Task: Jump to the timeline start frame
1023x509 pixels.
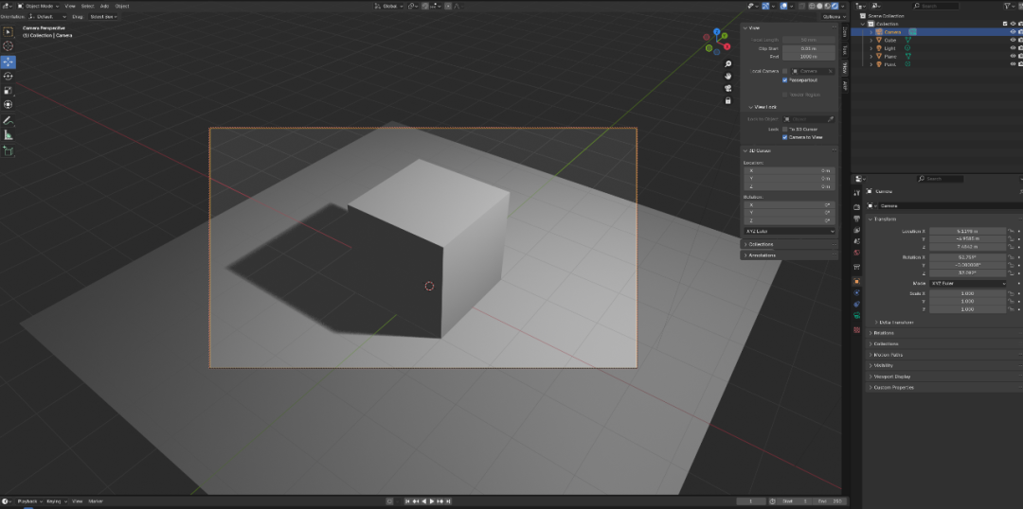Action: point(408,501)
